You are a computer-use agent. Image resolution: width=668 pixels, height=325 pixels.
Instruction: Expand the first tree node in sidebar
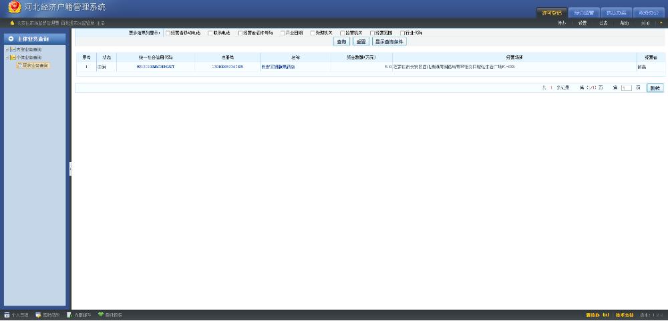(x=7, y=50)
